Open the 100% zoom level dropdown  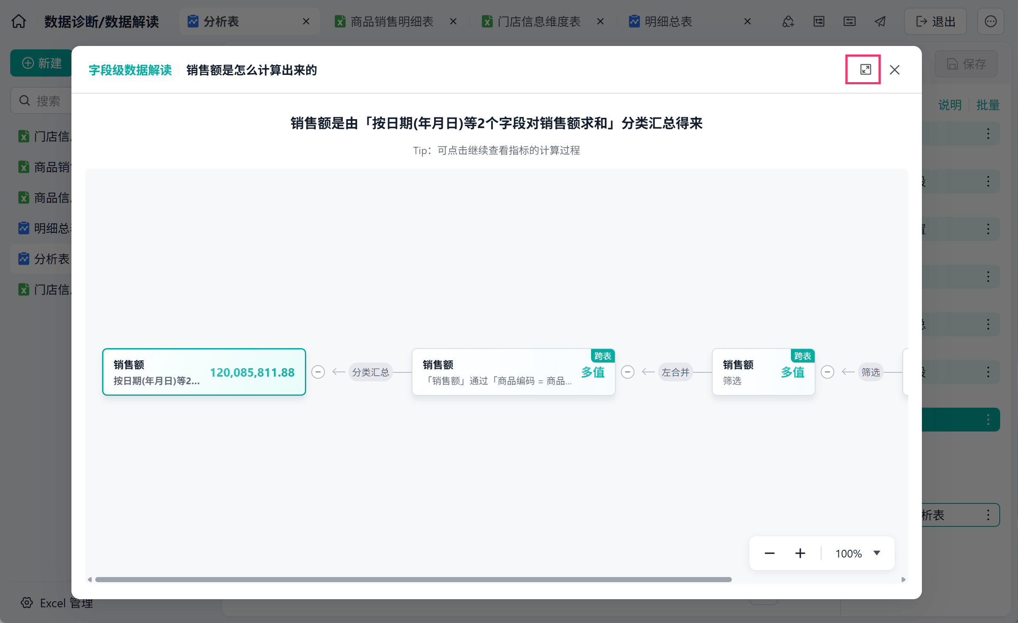pos(857,553)
